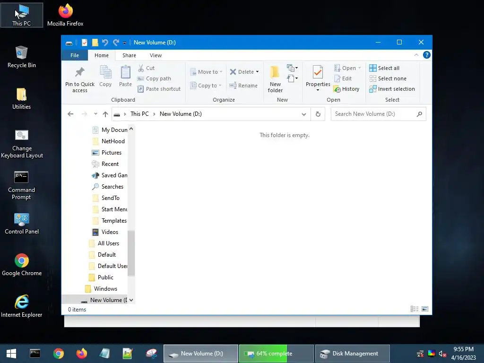Go up one folder level arrow
Viewport: 484px width, 363px height.
pos(105,114)
